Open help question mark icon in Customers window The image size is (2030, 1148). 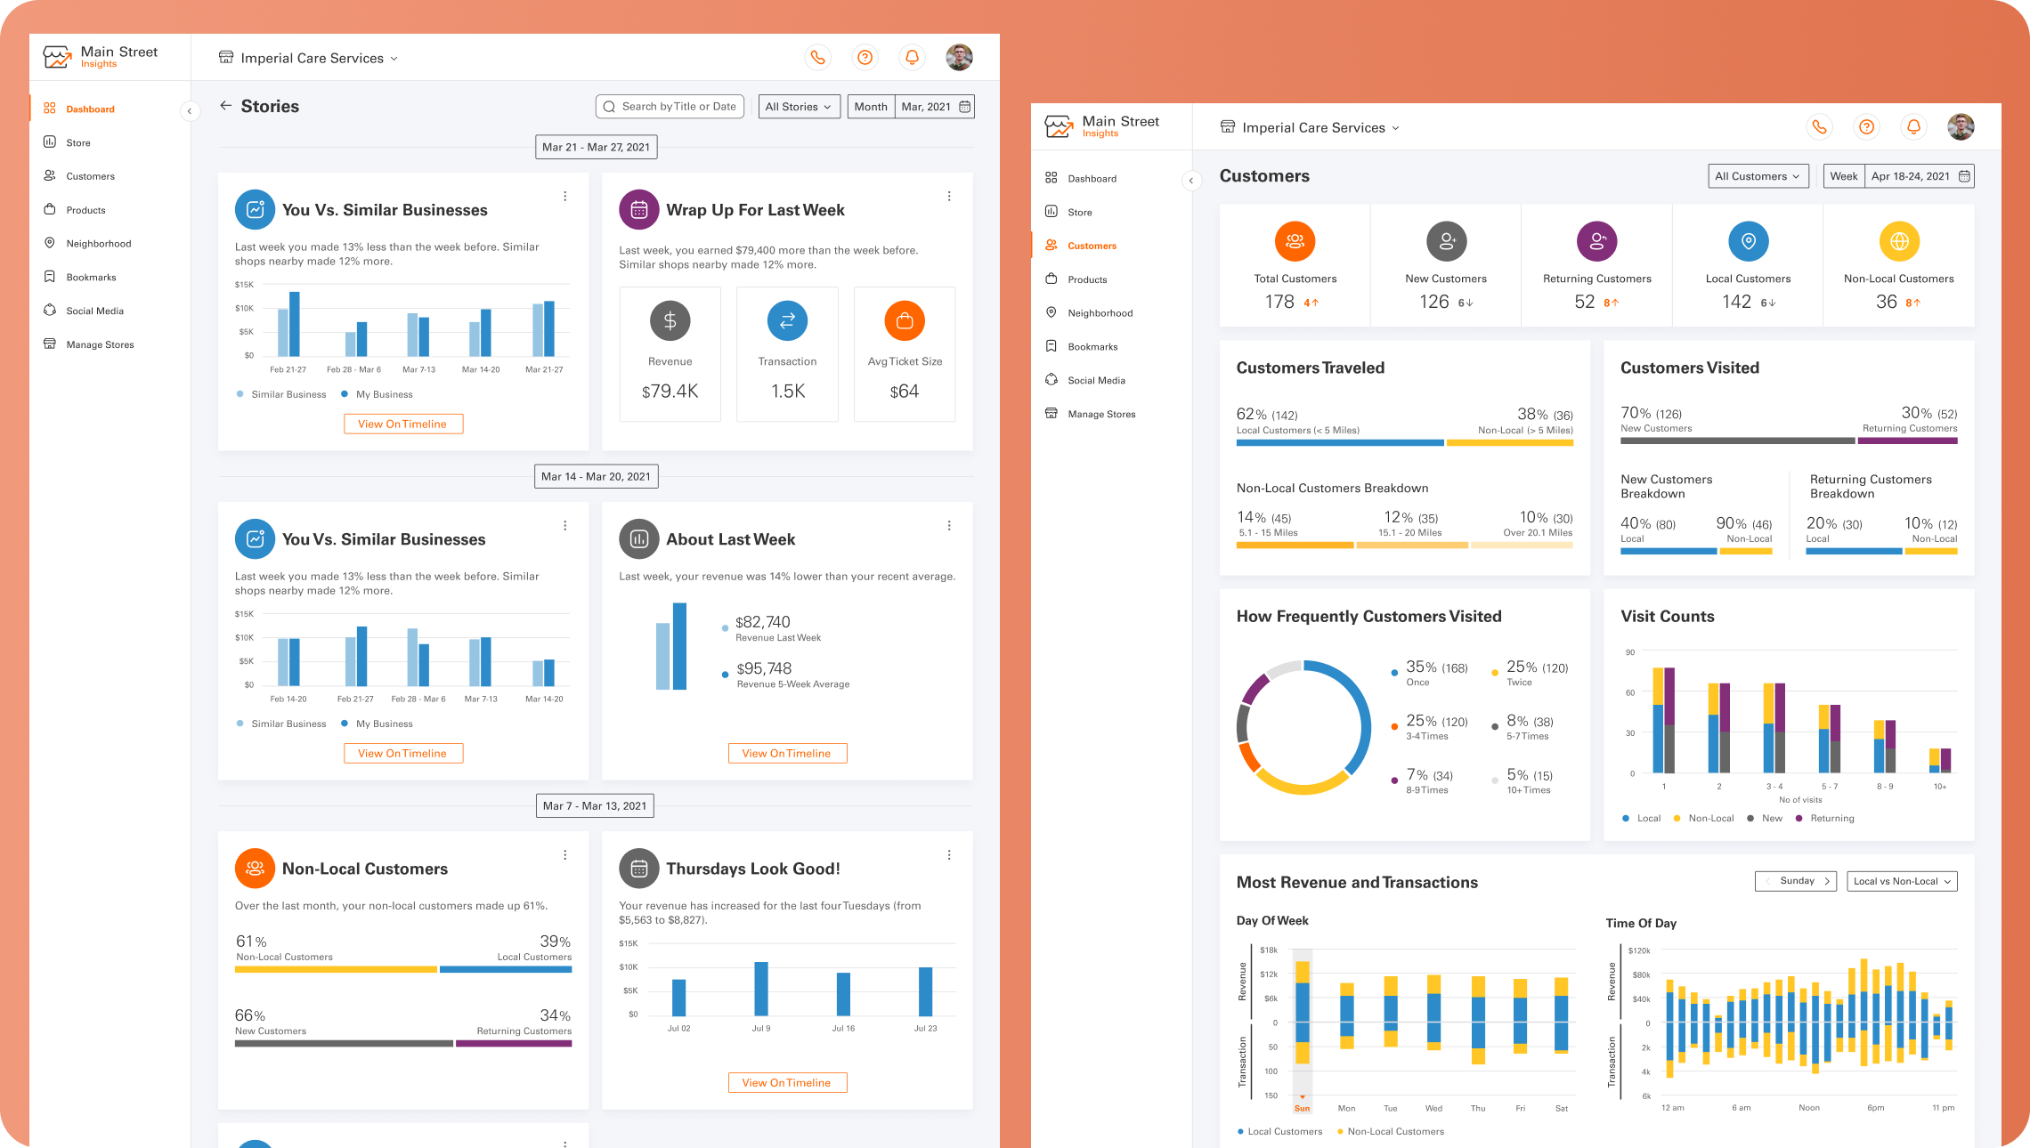tap(1866, 127)
